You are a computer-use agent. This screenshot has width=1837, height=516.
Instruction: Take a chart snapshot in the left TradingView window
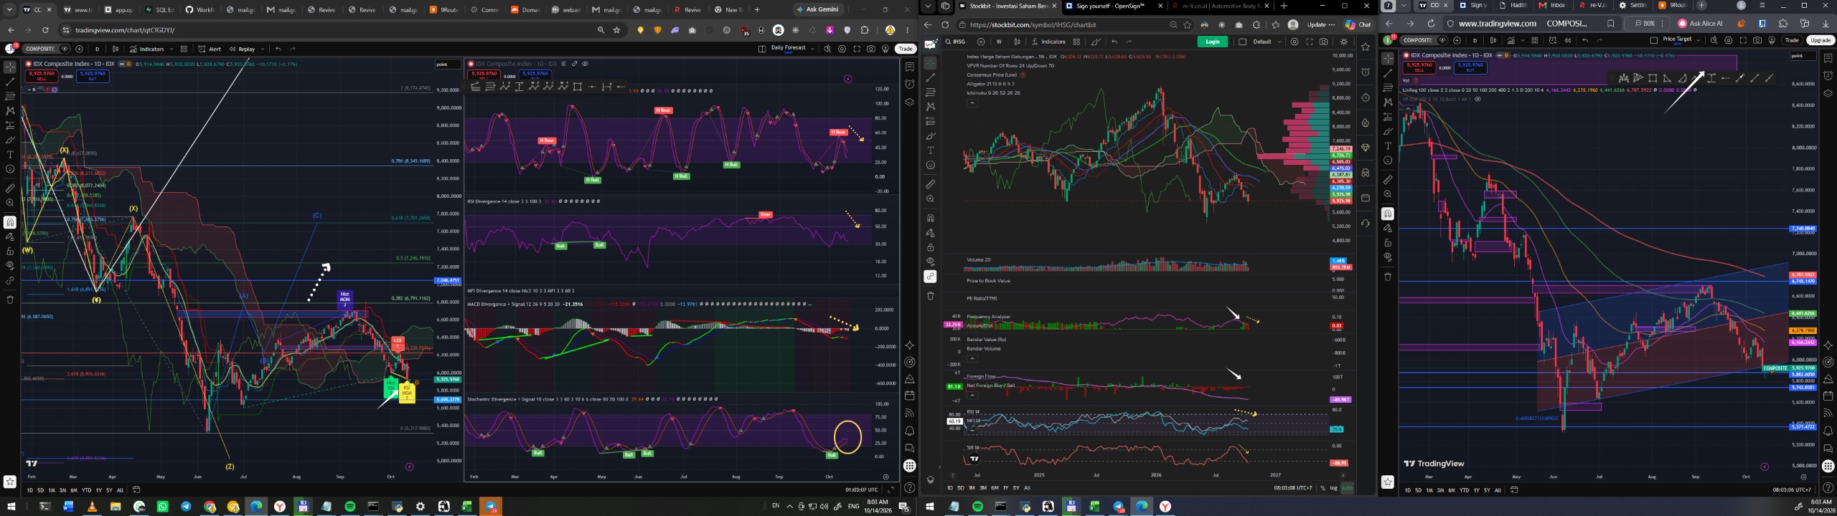pyautogui.click(x=870, y=49)
